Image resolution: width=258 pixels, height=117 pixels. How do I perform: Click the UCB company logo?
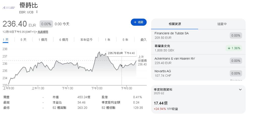click(x=8, y=8)
